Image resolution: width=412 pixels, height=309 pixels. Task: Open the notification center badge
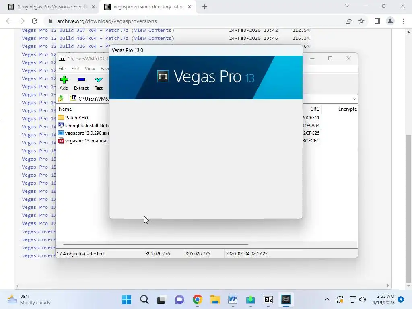pos(401,299)
